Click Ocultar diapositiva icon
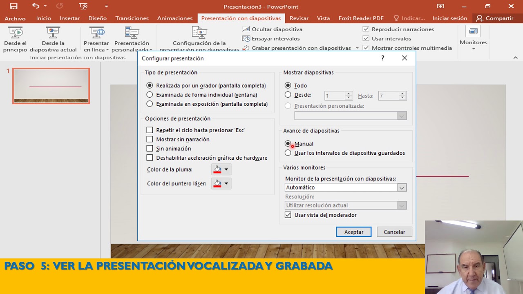Viewport: 523px width, 294px height. pos(246,29)
